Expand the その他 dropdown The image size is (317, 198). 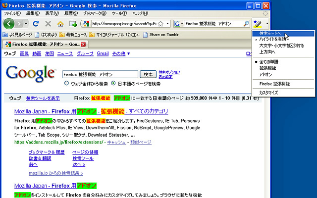pyautogui.click(x=121, y=53)
